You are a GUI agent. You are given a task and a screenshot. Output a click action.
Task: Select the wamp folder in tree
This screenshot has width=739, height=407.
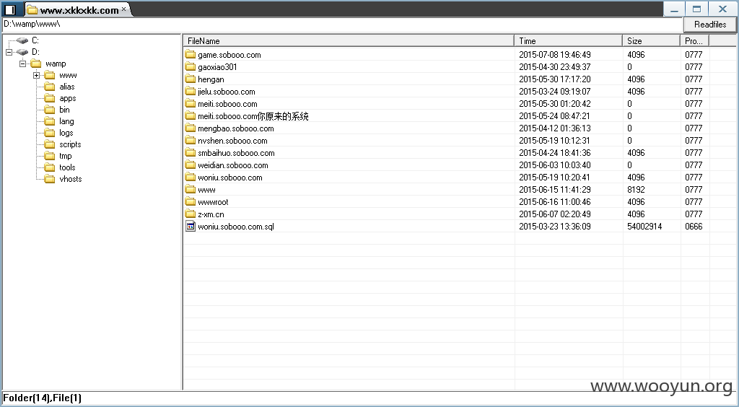point(56,64)
